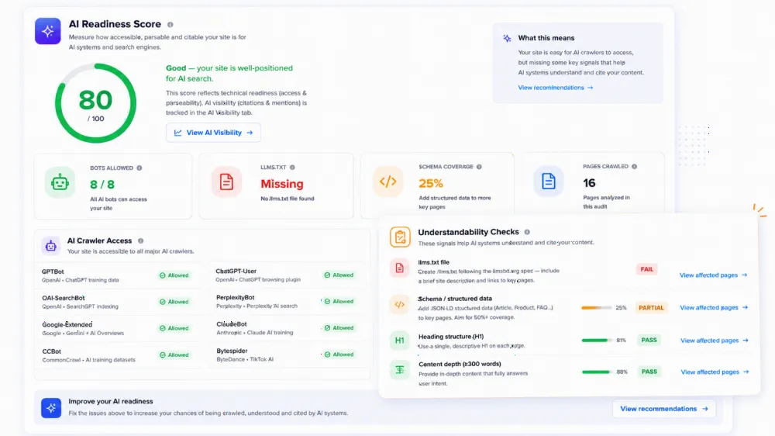Click the Allowed status for OAI-SearchBot
Image resolution: width=775 pixels, height=436 pixels.
[174, 302]
